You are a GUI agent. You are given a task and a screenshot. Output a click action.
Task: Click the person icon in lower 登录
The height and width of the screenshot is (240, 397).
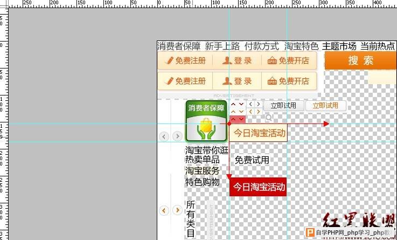[x=227, y=81]
